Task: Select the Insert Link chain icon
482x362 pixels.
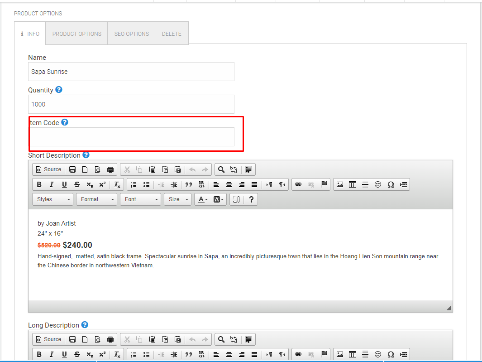Action: (x=298, y=184)
